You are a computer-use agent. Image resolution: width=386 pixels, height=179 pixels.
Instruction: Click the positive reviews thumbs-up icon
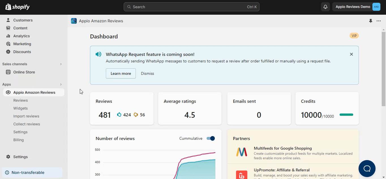coord(119,115)
